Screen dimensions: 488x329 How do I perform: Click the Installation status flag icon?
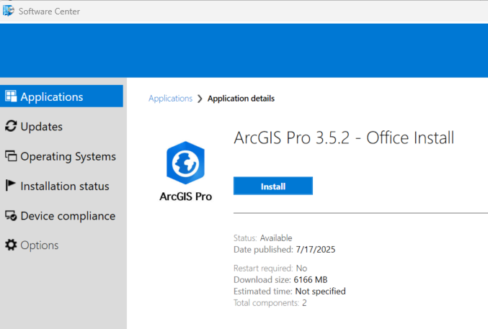[10, 185]
